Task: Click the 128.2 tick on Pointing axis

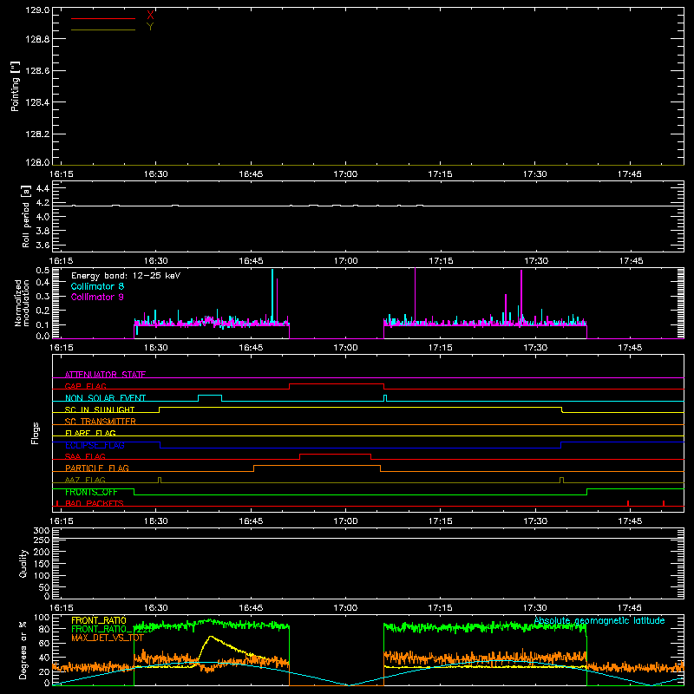Action: [x=37, y=134]
